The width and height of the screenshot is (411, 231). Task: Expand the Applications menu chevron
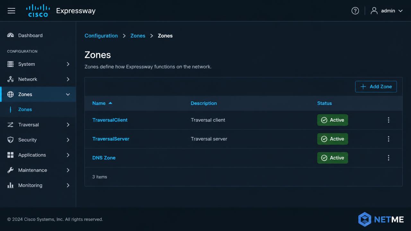[68, 155]
